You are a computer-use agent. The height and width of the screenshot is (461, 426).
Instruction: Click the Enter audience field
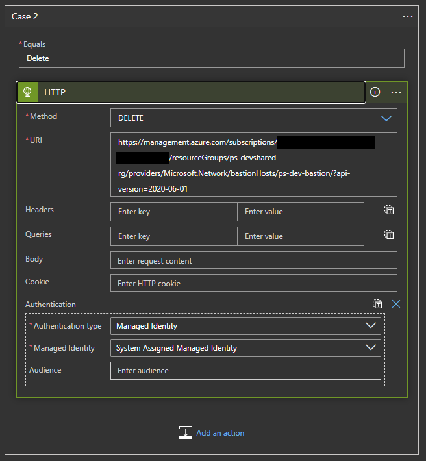click(245, 371)
